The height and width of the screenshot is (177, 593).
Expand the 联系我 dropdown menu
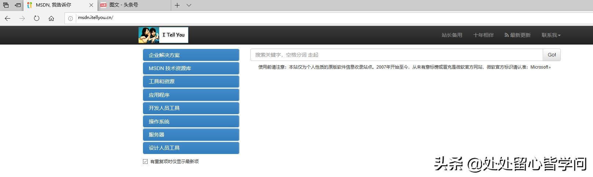click(x=551, y=35)
